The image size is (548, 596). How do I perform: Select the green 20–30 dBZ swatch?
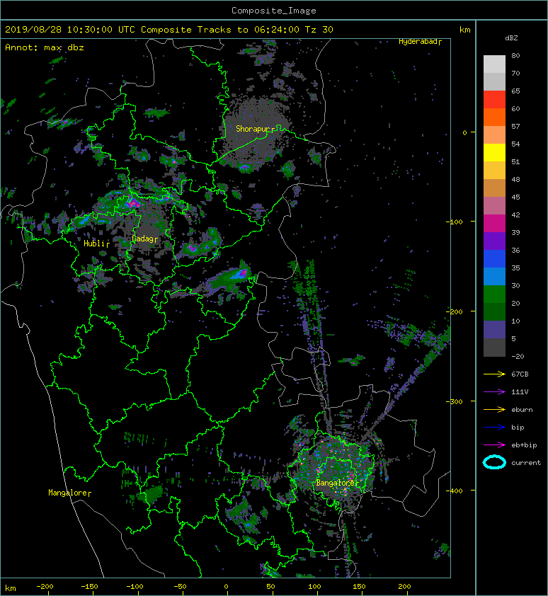point(494,294)
